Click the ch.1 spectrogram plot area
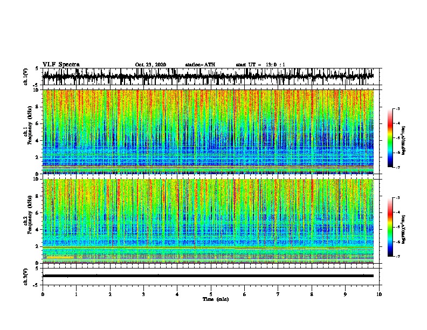The image size is (427, 330). [208, 132]
